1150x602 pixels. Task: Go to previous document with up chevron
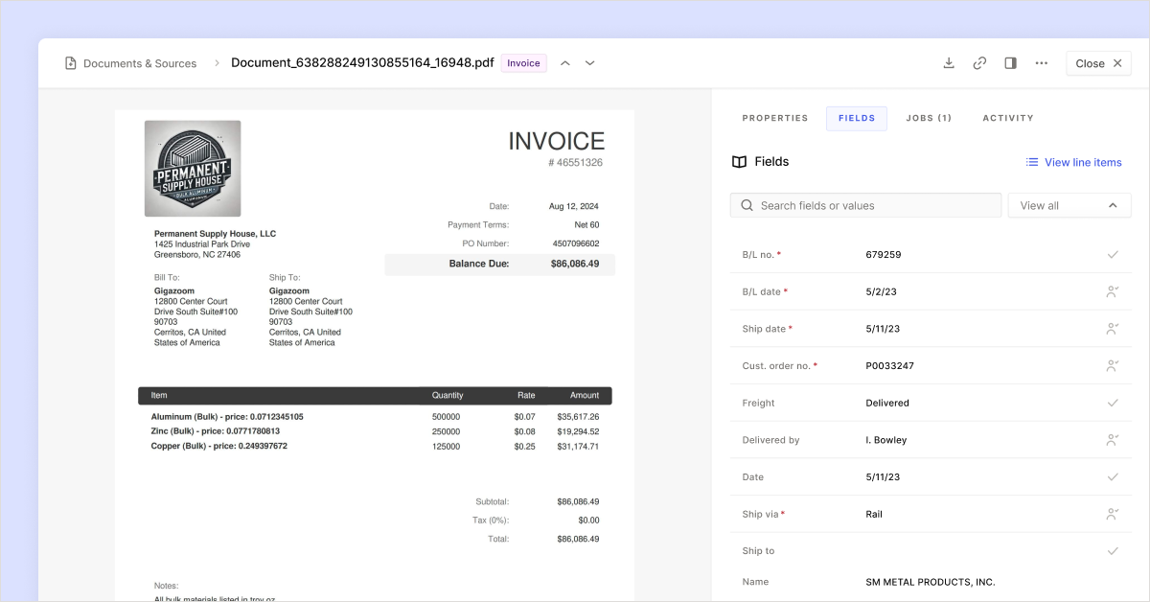click(x=565, y=63)
